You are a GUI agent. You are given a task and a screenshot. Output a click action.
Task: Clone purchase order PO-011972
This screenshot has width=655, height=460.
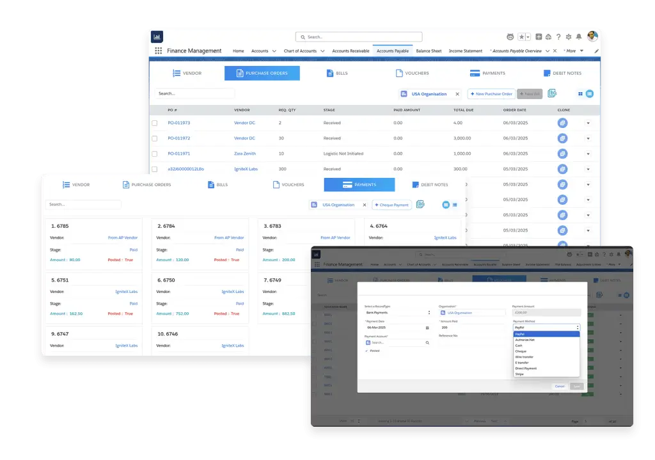coord(563,138)
